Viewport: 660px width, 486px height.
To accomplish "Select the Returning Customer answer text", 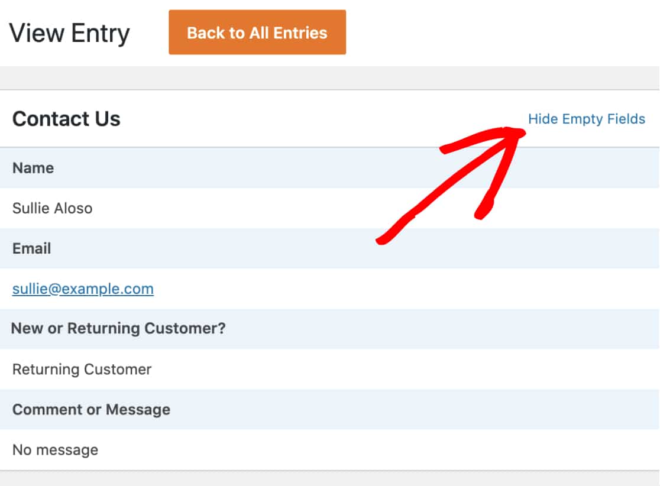I will [x=82, y=370].
